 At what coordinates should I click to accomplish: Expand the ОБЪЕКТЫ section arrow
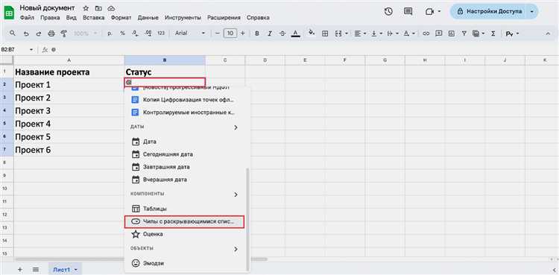point(236,250)
